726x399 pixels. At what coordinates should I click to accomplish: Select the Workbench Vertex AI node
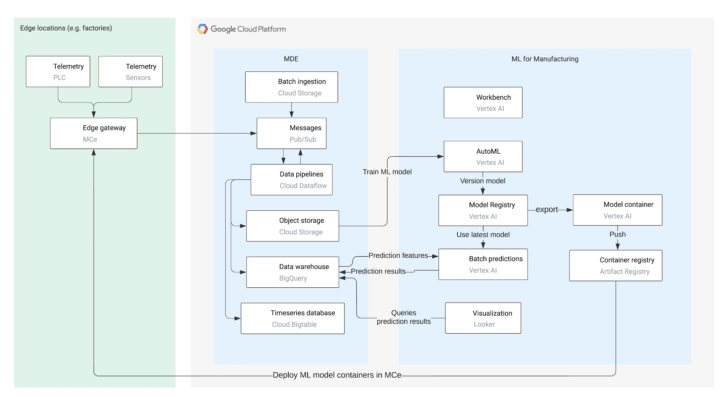[483, 103]
